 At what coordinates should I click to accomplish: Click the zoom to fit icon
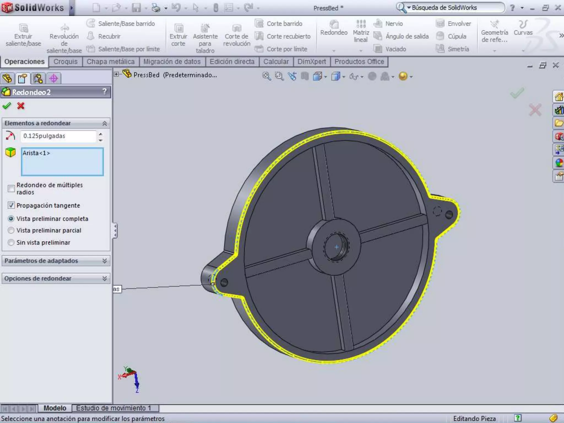(x=266, y=76)
